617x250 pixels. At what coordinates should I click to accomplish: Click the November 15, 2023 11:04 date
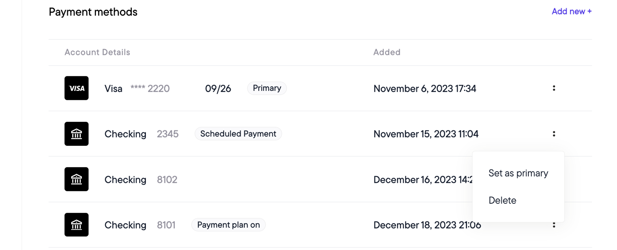426,134
